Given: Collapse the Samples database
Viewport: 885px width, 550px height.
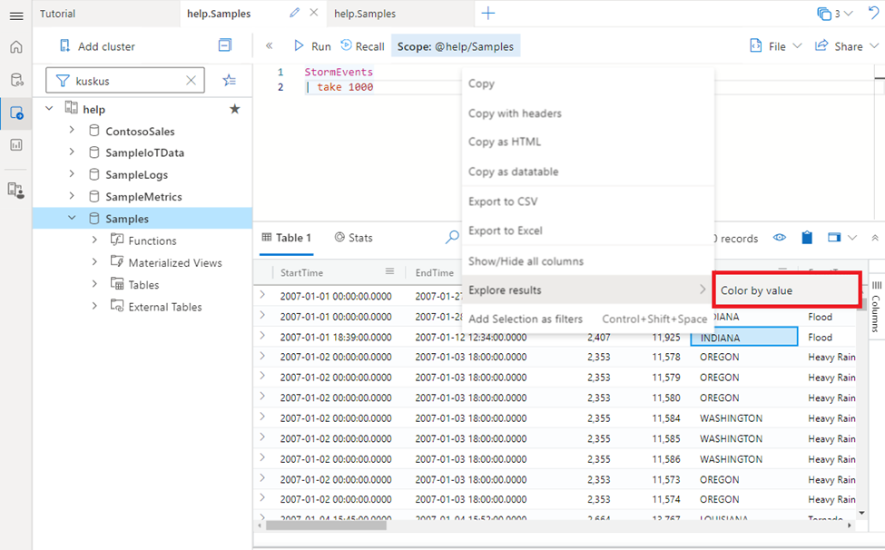Looking at the screenshot, I should [x=72, y=218].
